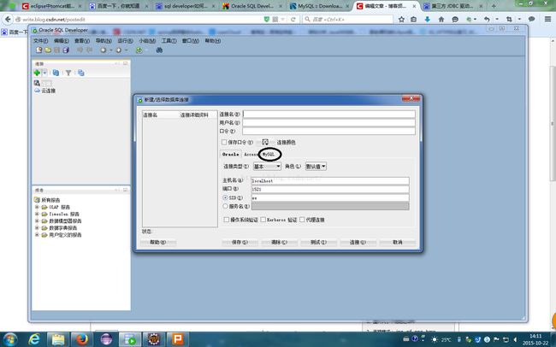Select the 服务名 radio button
This screenshot has width=556, height=347.
coord(225,206)
